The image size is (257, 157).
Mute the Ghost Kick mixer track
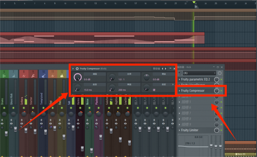point(13,108)
